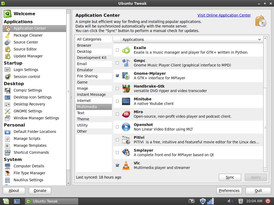Click the Package Cleaner broom icon
This screenshot has width=274, height=205.
[x=7, y=36]
